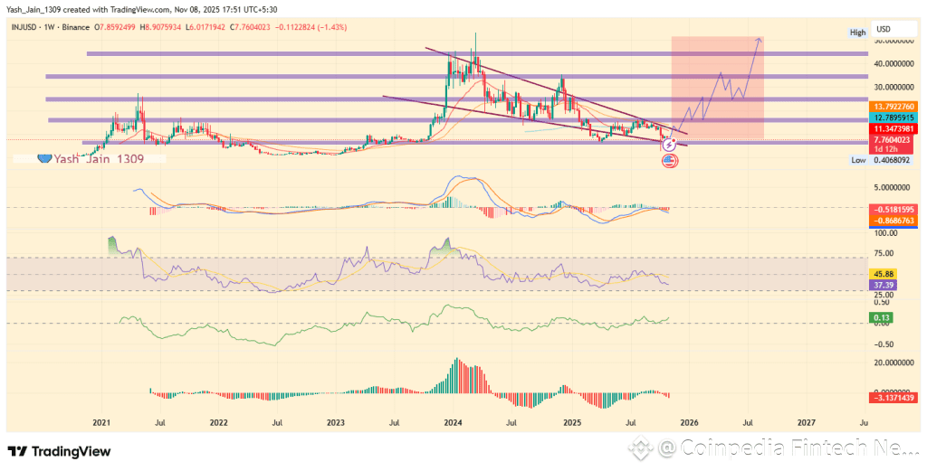Image resolution: width=927 pixels, height=471 pixels.
Task: Click the red 11.3473981 price tag
Action: coord(894,128)
